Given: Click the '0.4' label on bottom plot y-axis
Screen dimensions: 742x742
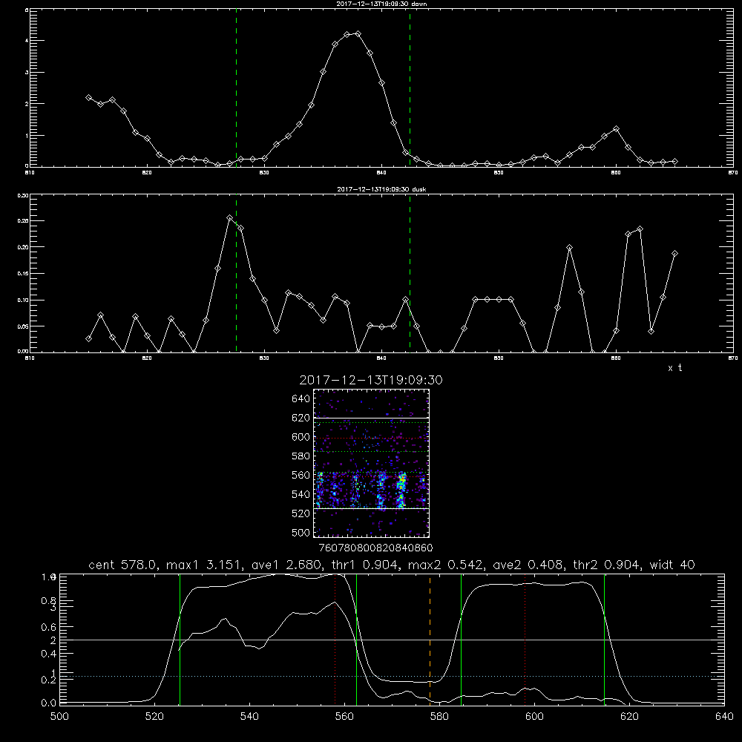Looking at the screenshot, I should [x=49, y=654].
